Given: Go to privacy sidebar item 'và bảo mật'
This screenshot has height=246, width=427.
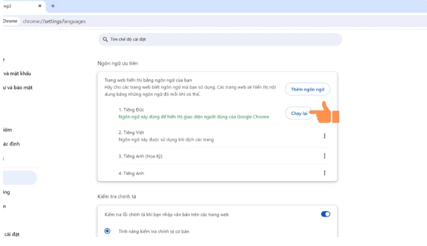Looking at the screenshot, I should 18,88.
